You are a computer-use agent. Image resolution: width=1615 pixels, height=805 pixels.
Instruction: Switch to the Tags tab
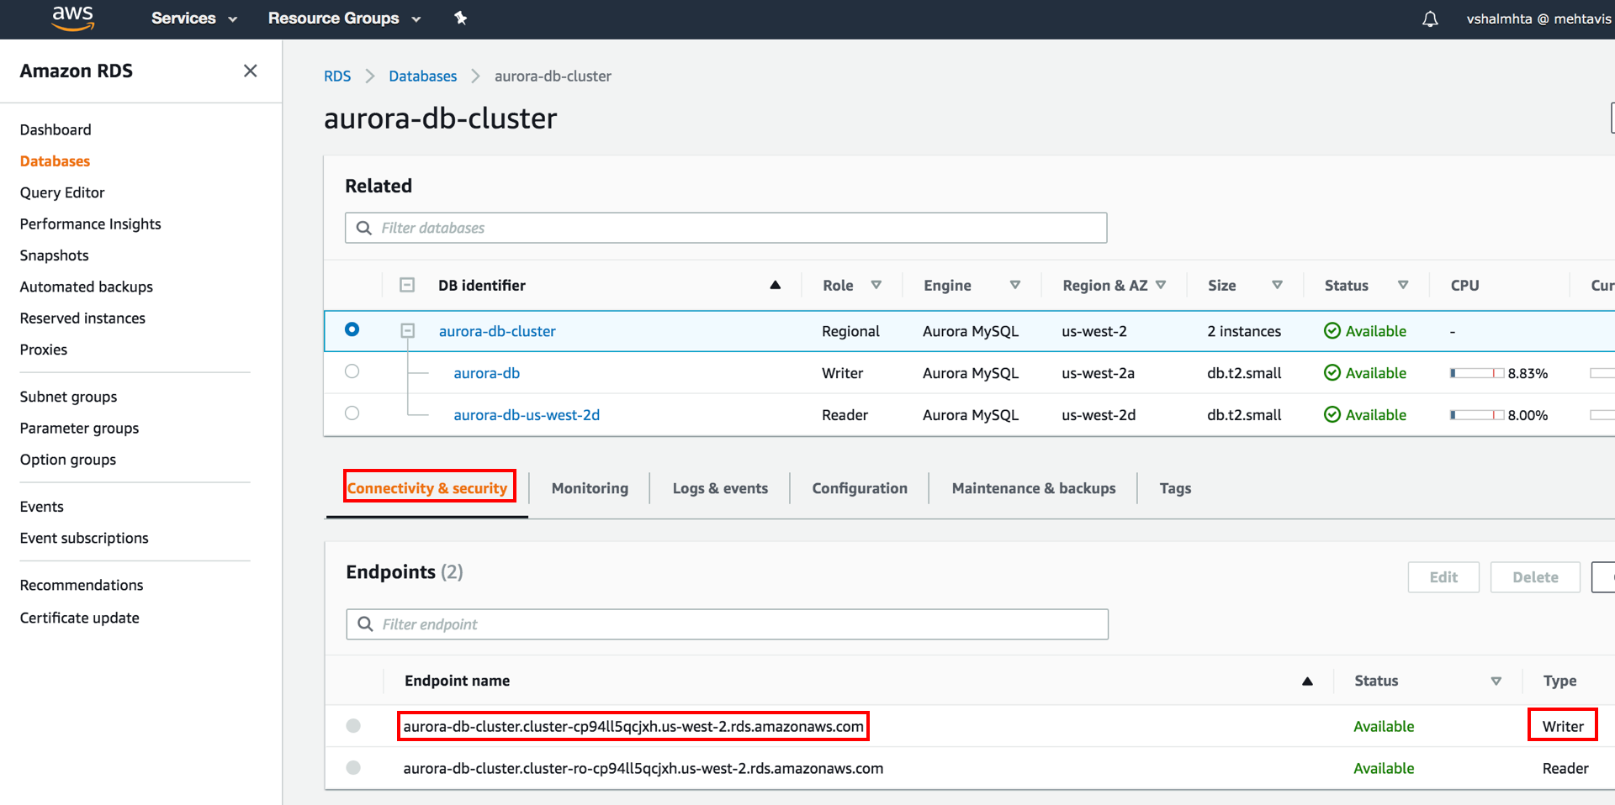pyautogui.click(x=1175, y=488)
